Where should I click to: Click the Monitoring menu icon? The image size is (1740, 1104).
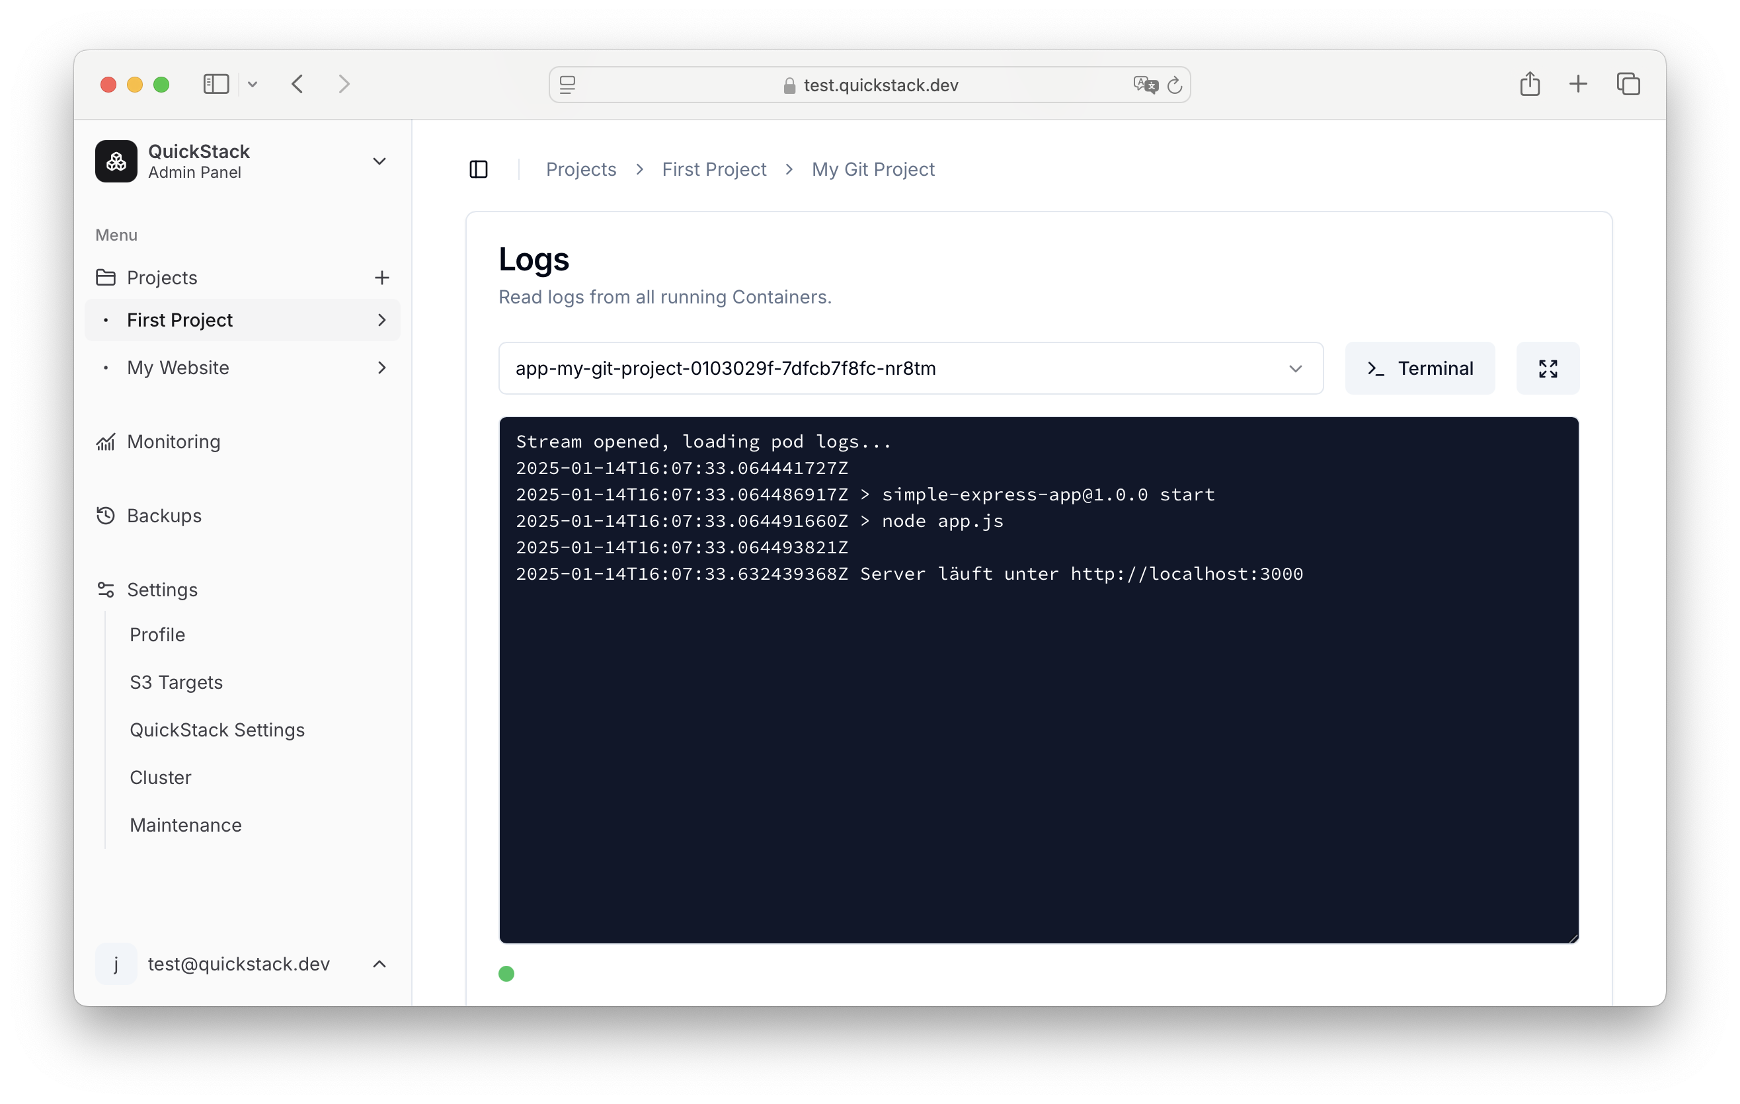106,442
